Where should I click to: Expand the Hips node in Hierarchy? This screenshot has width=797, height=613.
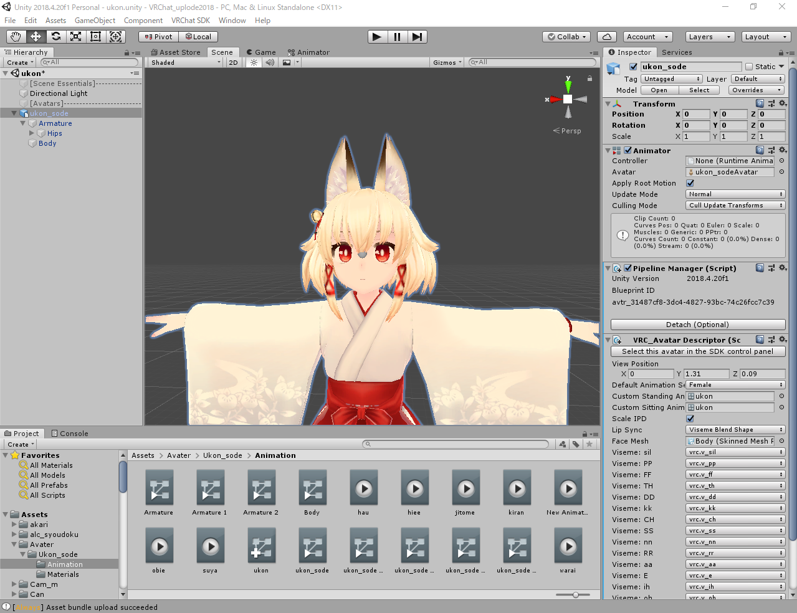[32, 133]
